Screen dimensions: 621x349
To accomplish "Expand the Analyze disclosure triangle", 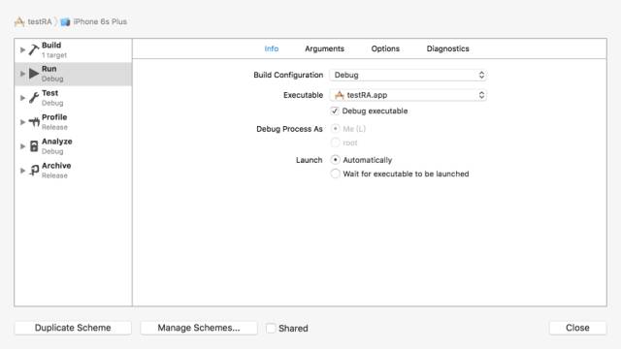I will tap(22, 146).
